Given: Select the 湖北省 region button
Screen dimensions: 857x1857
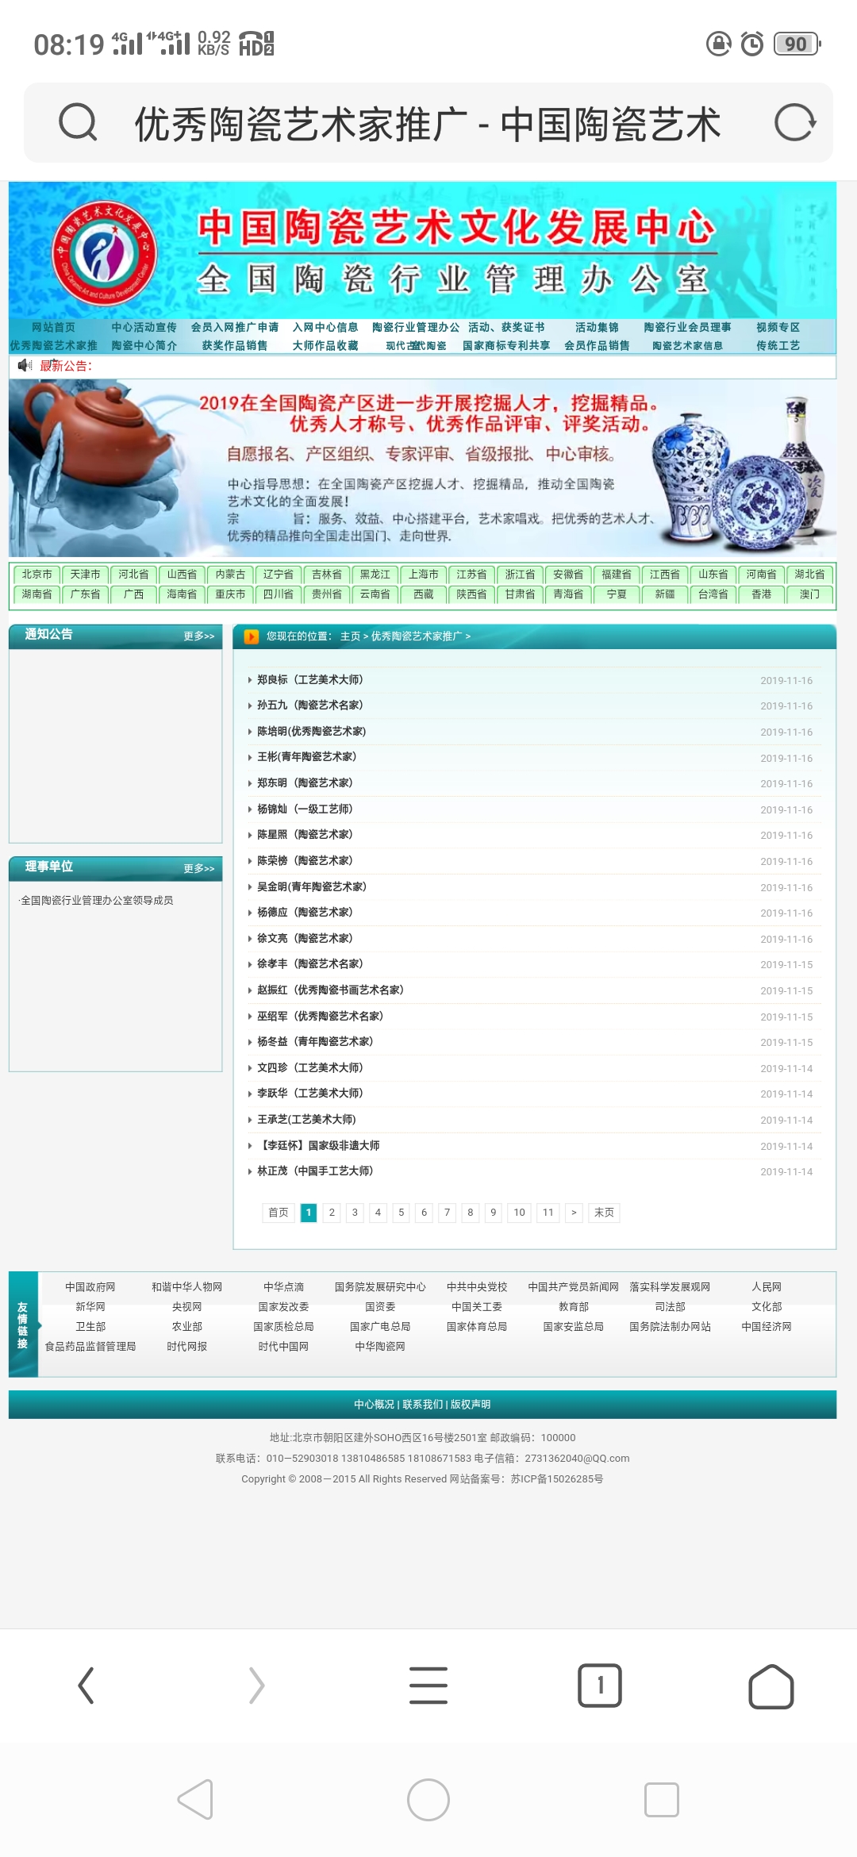Looking at the screenshot, I should pos(809,575).
